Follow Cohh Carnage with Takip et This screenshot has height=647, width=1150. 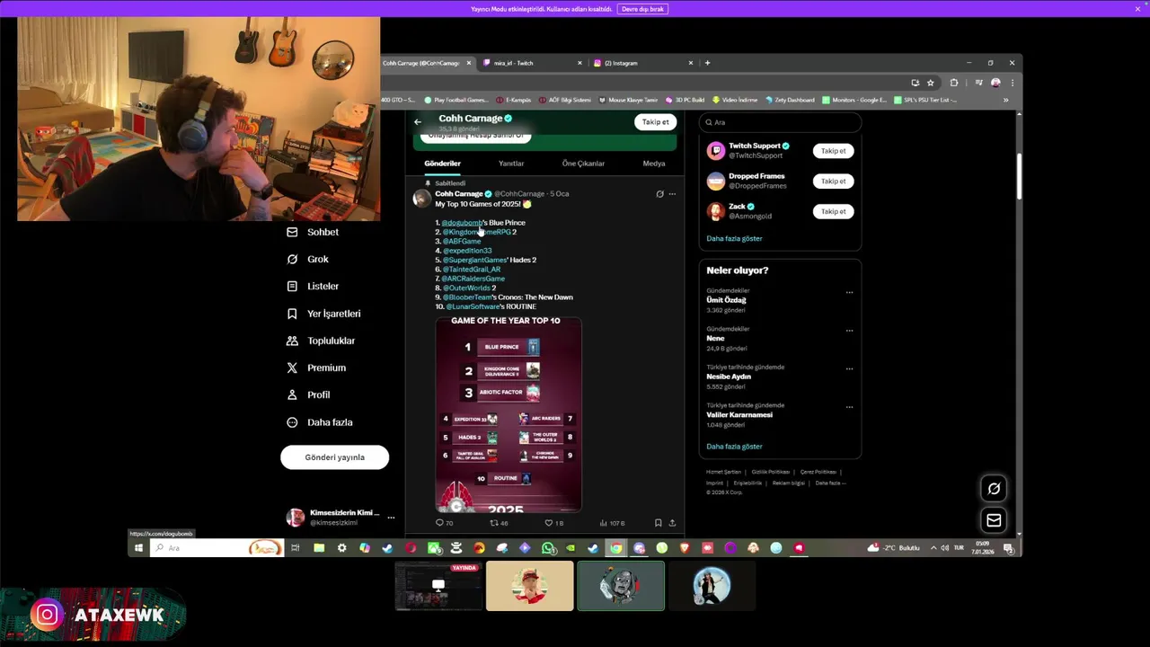tap(655, 122)
